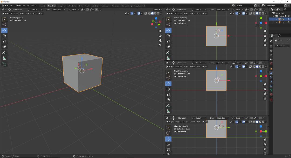Select the Cursor tool in User Perspective viewport

(4, 25)
